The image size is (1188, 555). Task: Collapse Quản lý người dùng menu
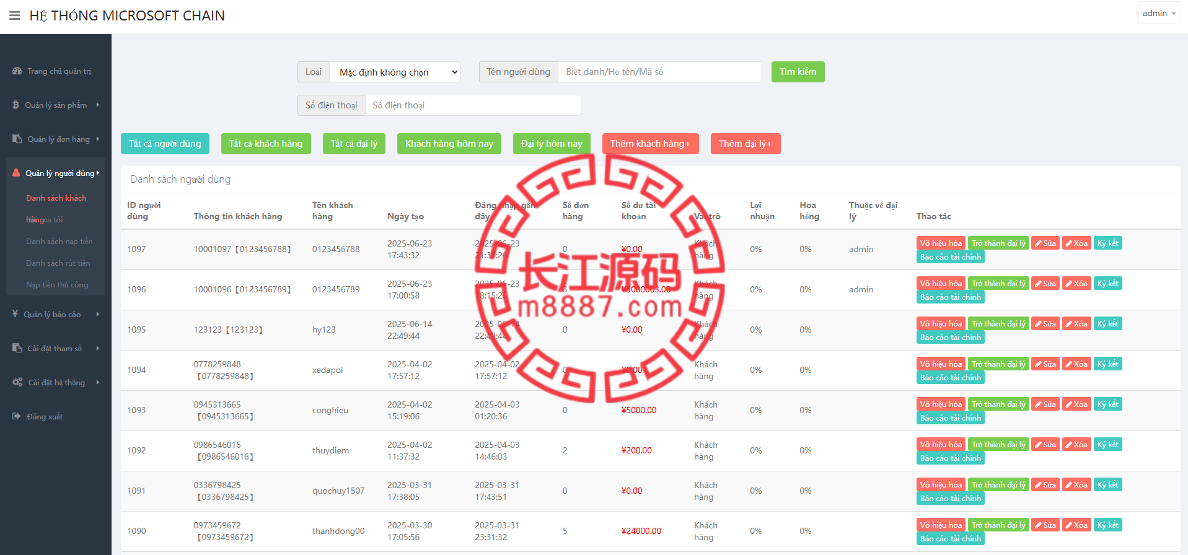[x=56, y=173]
